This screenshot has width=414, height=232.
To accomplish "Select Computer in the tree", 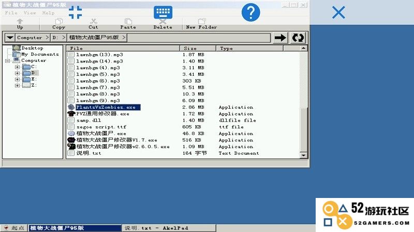I will click(x=34, y=60).
